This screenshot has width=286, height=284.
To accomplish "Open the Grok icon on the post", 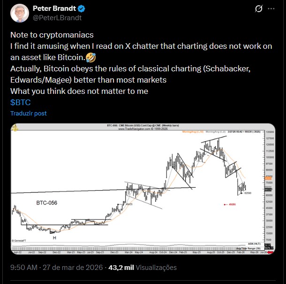I will [257, 9].
